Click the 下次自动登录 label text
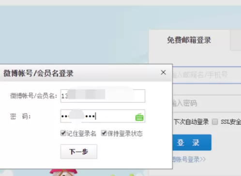 (191, 122)
